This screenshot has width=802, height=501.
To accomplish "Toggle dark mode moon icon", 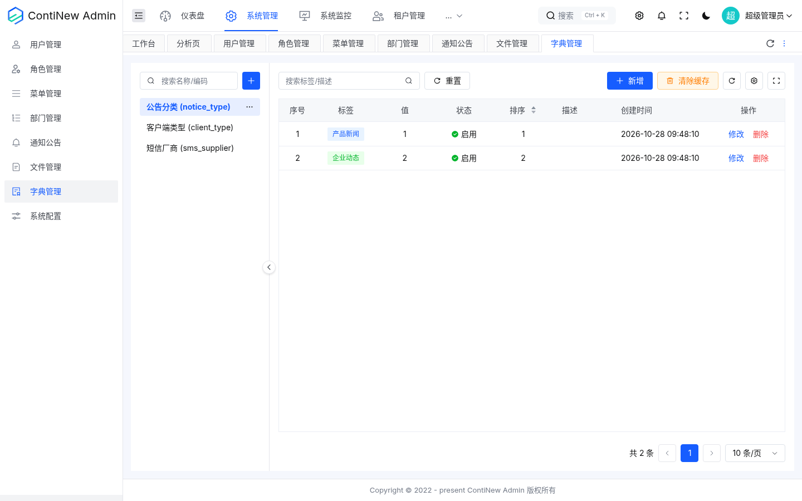I will coord(706,16).
